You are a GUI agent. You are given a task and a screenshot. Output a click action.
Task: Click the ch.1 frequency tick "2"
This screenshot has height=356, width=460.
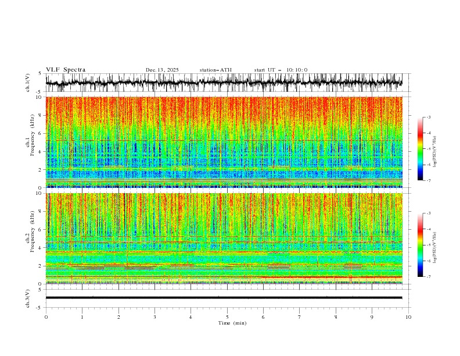(41, 170)
